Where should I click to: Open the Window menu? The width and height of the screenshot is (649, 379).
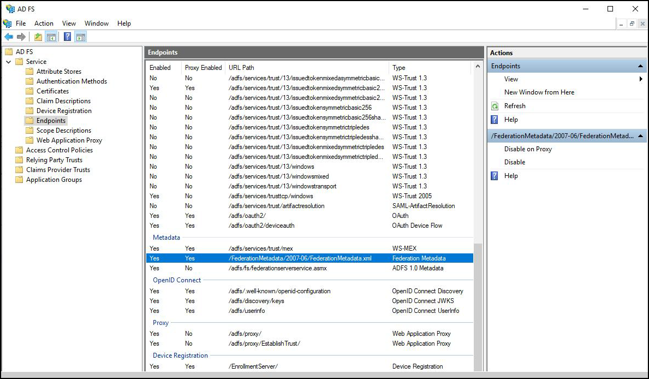point(97,23)
